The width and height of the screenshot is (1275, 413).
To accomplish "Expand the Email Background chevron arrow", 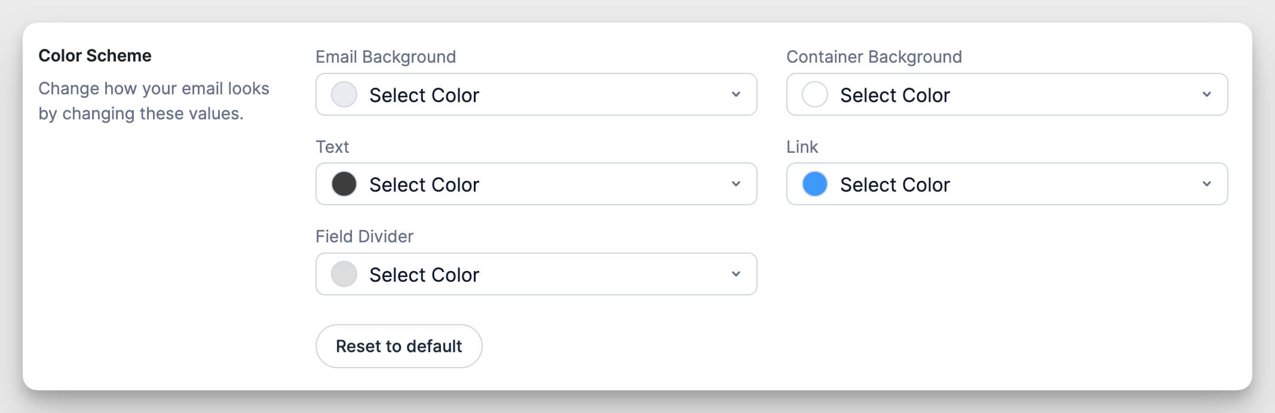I will point(736,94).
